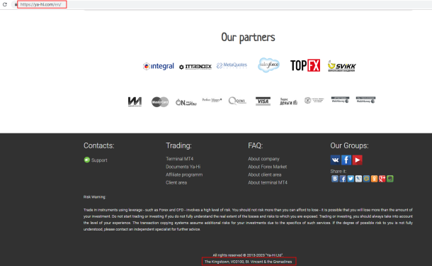The image size is (432, 266).
Task: Share via the Twitter bird icon
Action: click(351, 179)
